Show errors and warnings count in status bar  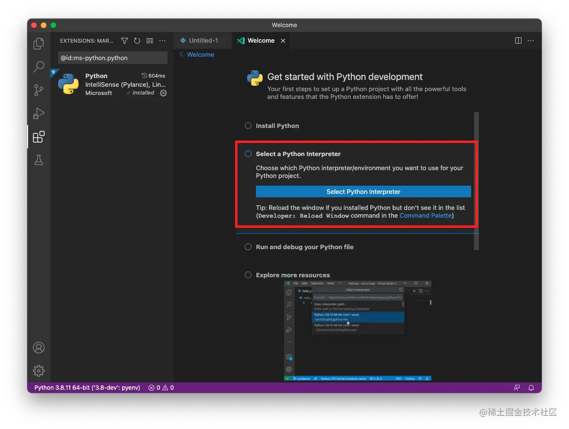(161, 388)
